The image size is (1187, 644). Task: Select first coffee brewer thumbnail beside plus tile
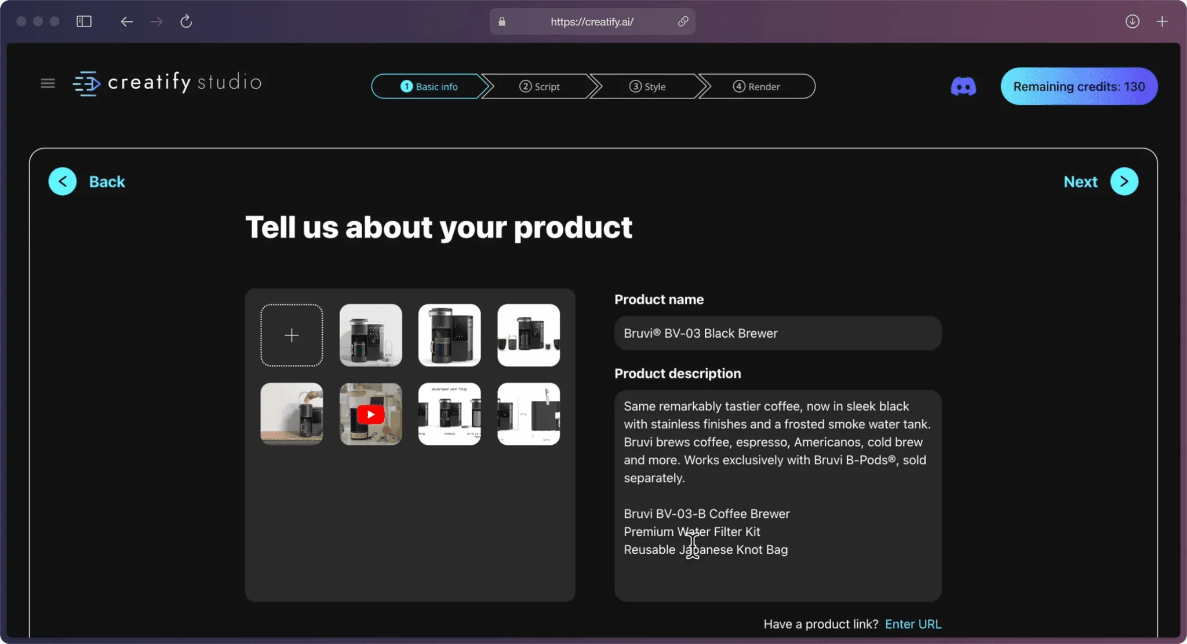[371, 335]
